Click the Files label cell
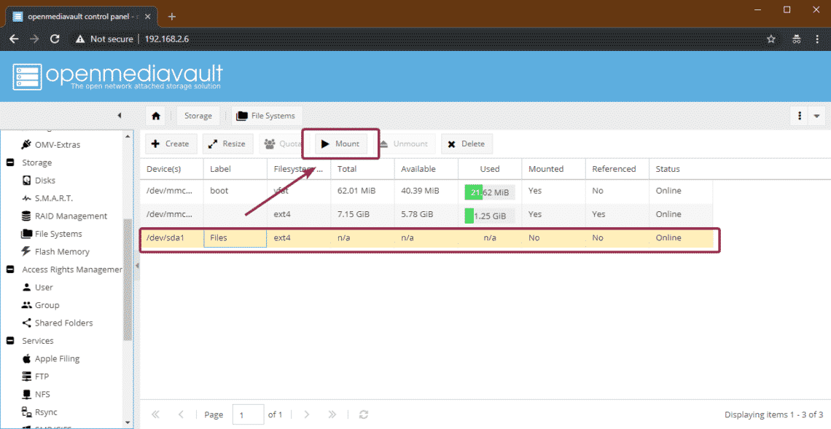 coord(235,237)
